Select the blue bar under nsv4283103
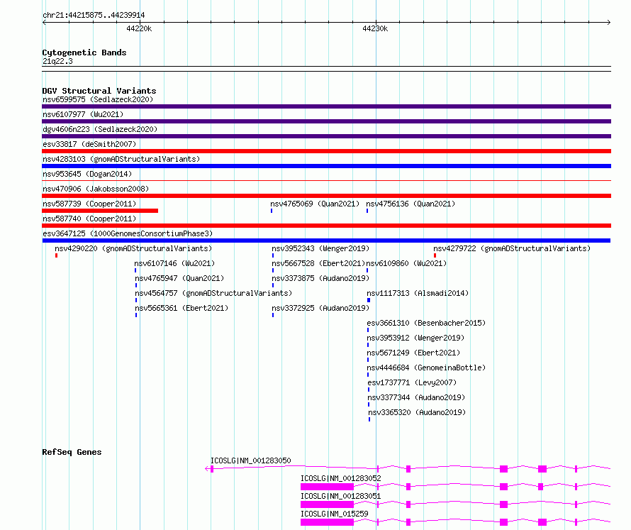 326,166
